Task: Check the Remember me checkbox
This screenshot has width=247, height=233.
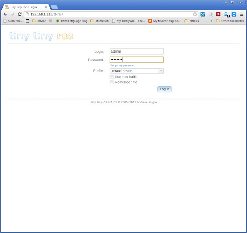Action: 112,82
